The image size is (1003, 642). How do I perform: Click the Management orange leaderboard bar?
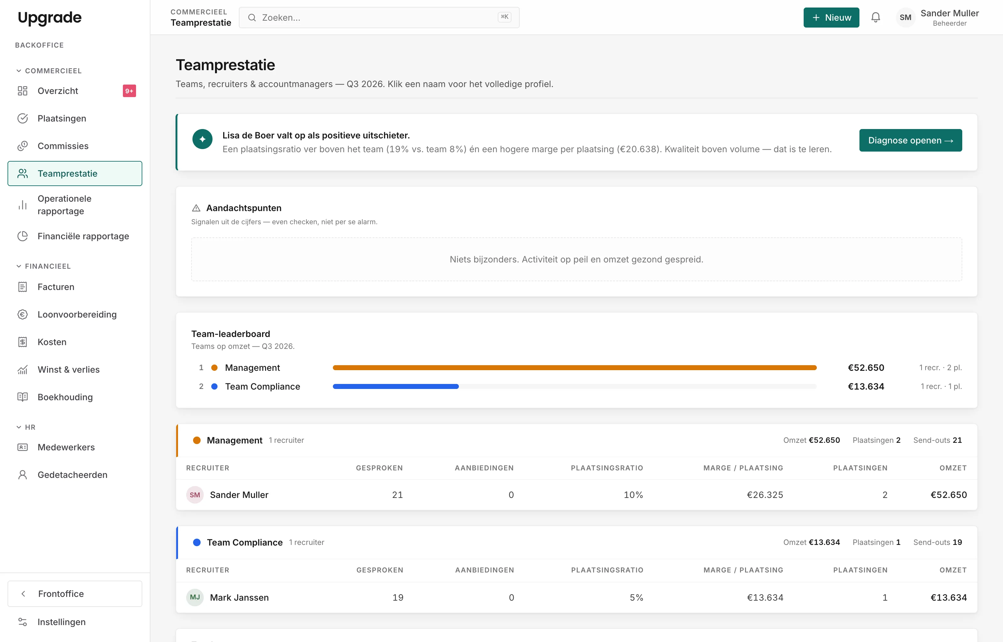(575, 368)
